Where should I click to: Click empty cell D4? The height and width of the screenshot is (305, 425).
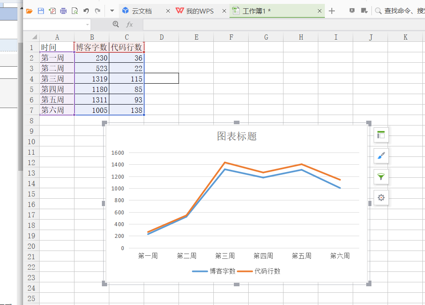point(161,78)
